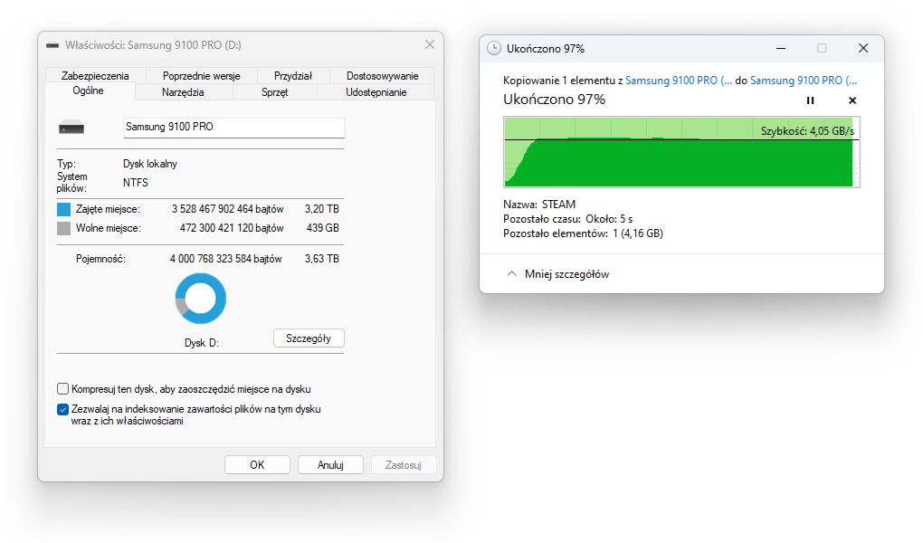The height and width of the screenshot is (543, 923).
Task: Click the blue Zajęte miejsce color swatch
Action: (63, 209)
